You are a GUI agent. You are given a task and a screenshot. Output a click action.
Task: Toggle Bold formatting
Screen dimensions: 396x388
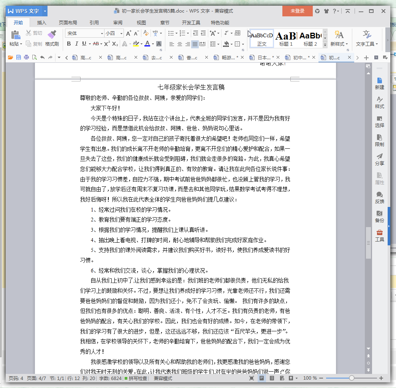click(x=69, y=44)
